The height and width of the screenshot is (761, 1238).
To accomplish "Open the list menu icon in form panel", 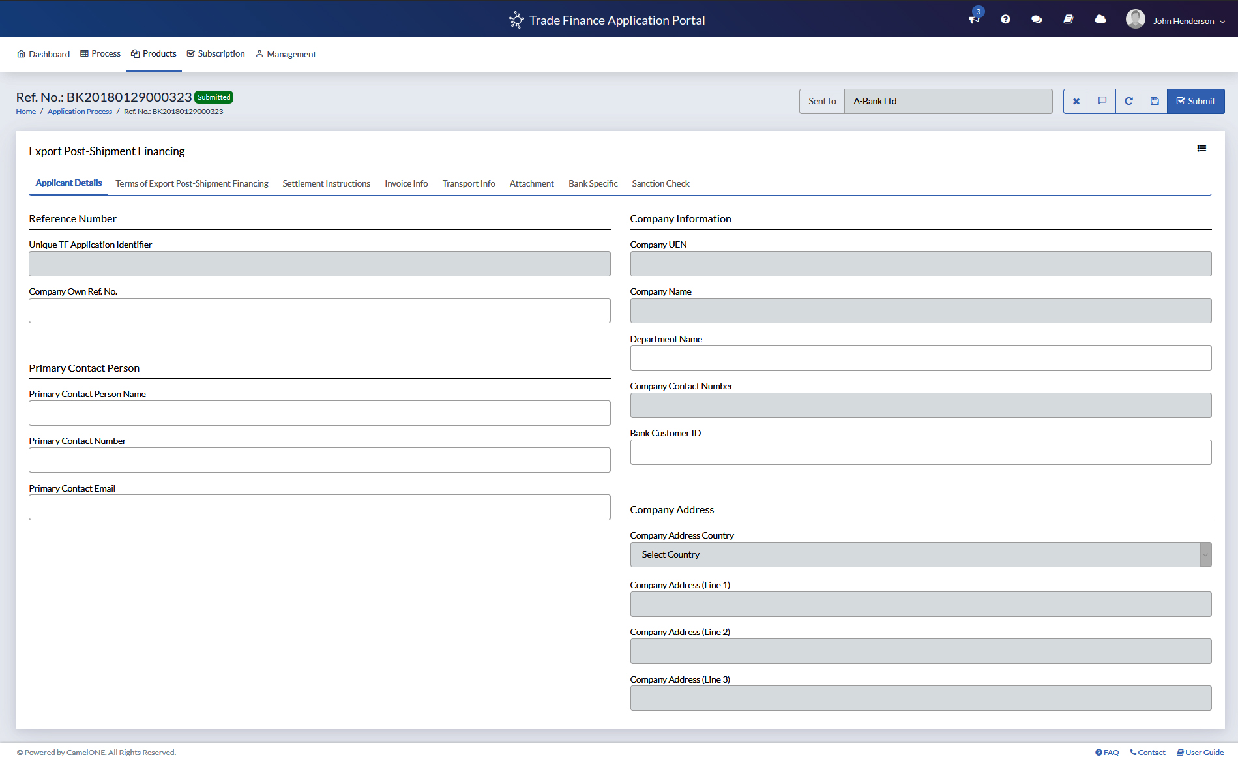I will 1201,149.
